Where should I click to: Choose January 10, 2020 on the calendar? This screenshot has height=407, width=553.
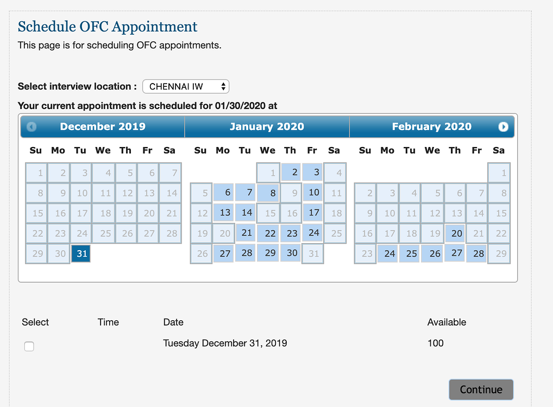click(313, 193)
